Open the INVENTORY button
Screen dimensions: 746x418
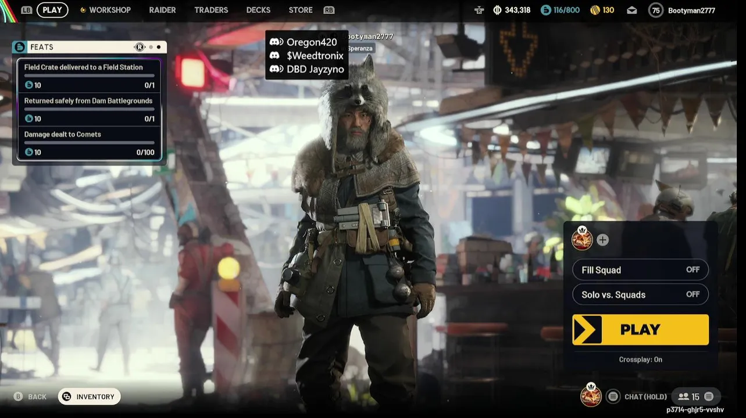[x=89, y=397]
